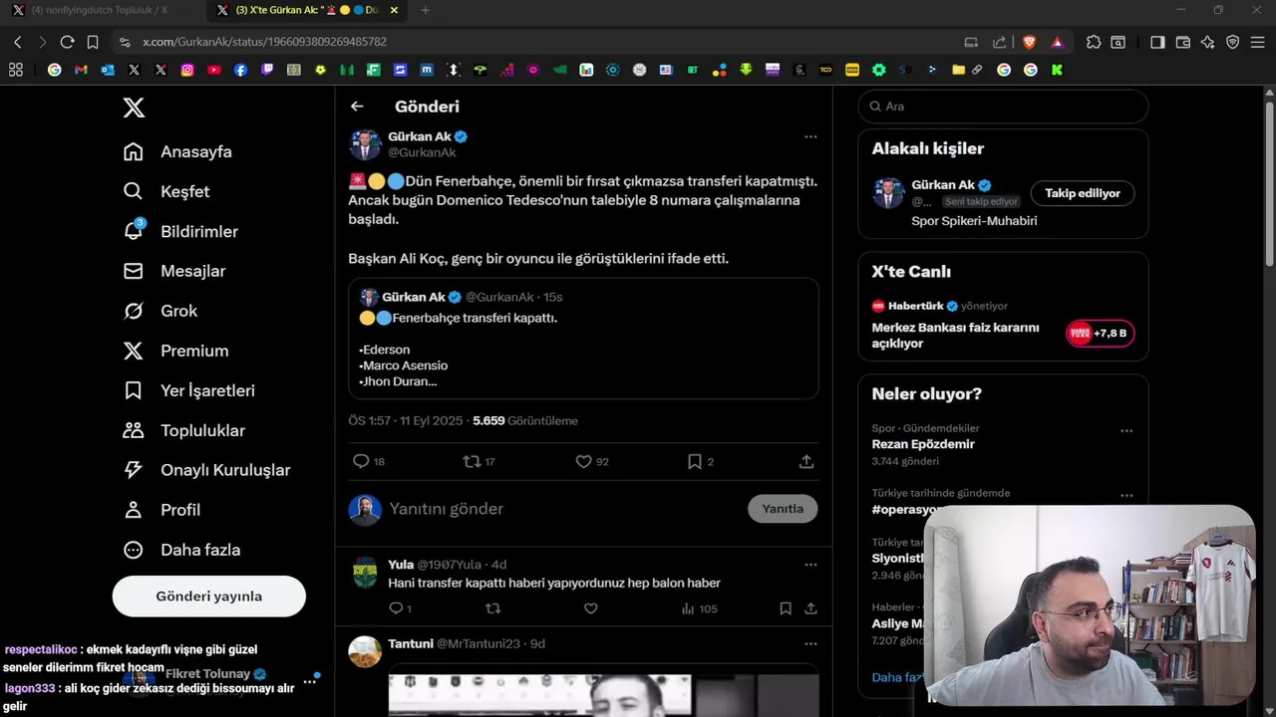Image resolution: width=1276 pixels, height=717 pixels.
Task: Open Habertürk live Merkez Bankası broadcast
Action: [1003, 324]
